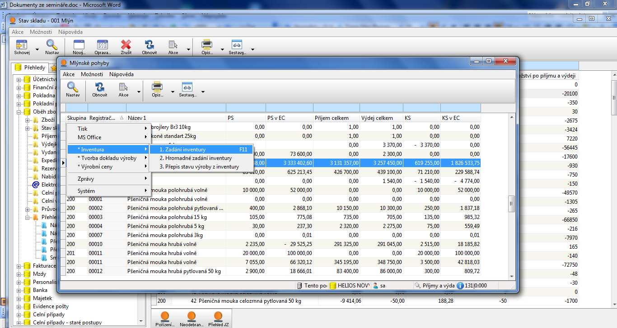
Task: Click Akce icon in Stav skladu toolbar
Action: [173, 45]
